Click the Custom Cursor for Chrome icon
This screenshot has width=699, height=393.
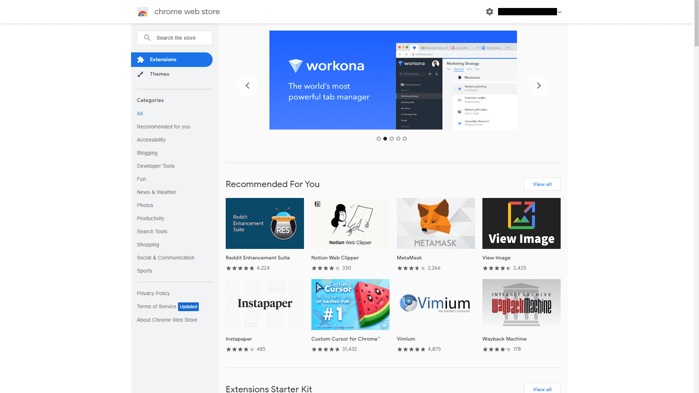point(351,304)
